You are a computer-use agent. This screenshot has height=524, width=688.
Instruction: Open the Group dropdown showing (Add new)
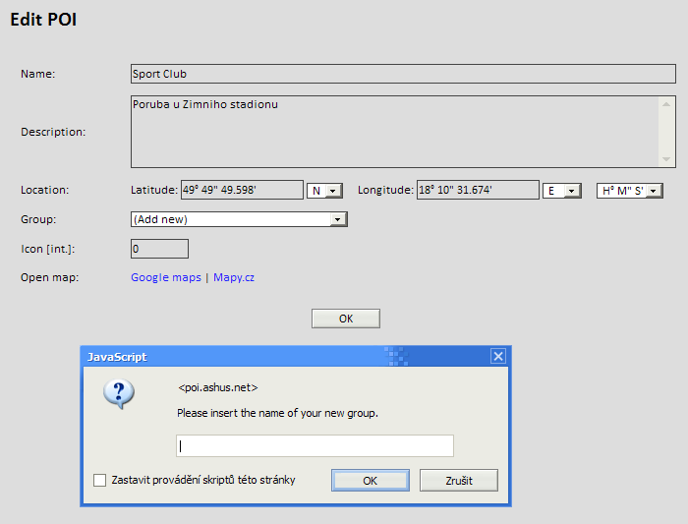[x=239, y=219]
